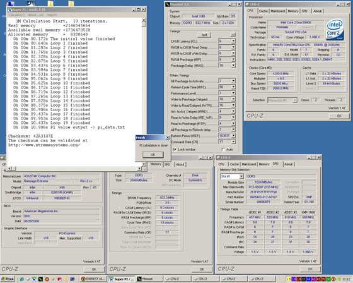This screenshot has width=353, height=283.
Task: Select Memory tab in SPD CPU-Z window
Action: point(264,164)
